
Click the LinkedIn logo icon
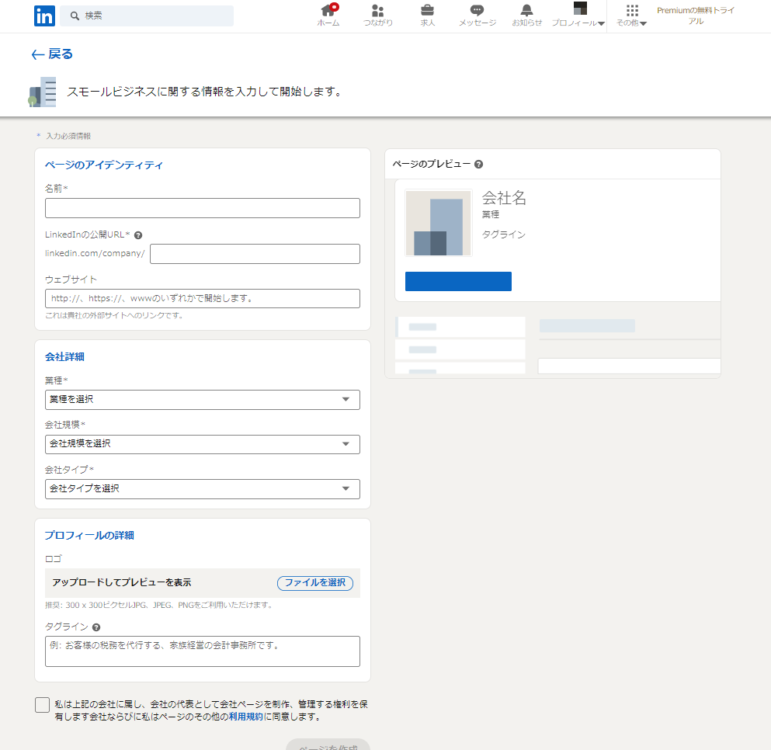(44, 16)
